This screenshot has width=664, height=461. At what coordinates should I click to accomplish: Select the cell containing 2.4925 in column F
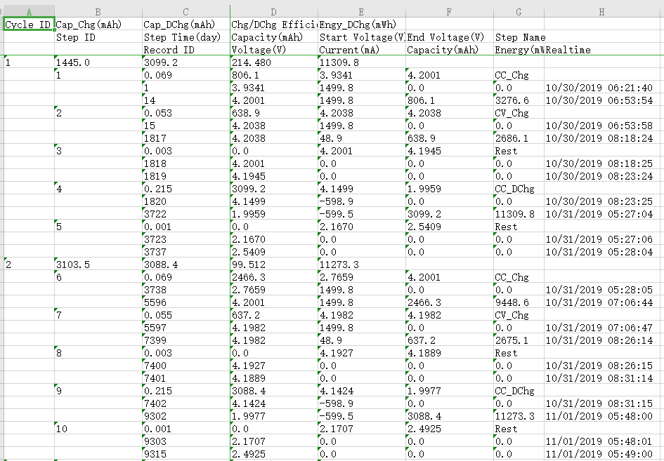449,429
